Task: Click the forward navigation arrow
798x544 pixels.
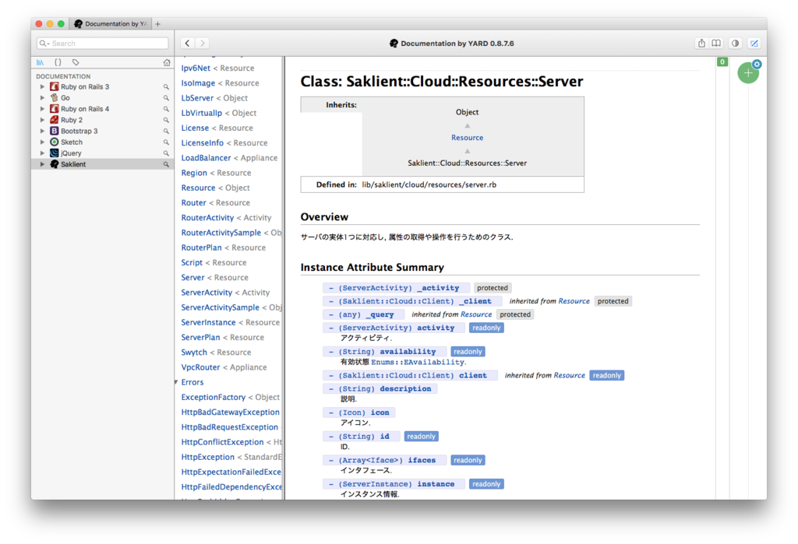Action: [202, 44]
